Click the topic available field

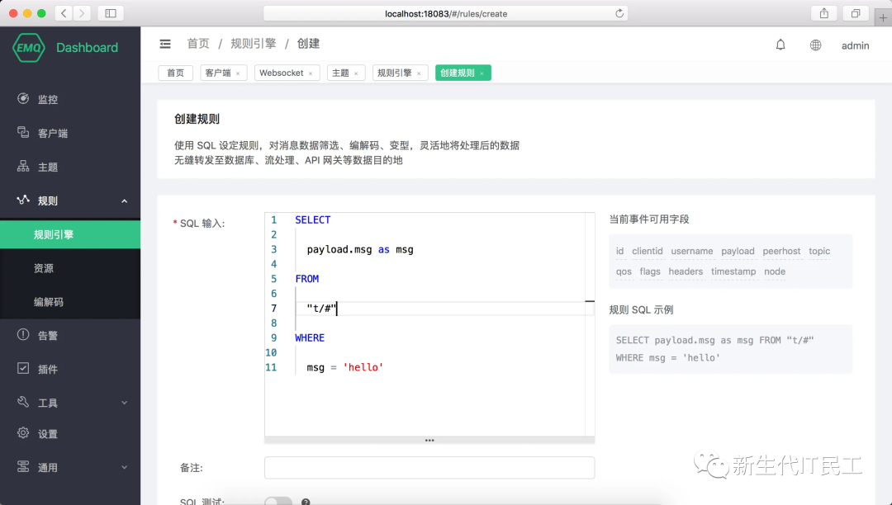[819, 251]
